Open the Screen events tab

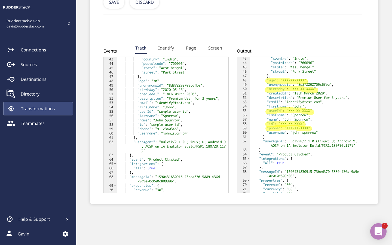click(x=215, y=48)
